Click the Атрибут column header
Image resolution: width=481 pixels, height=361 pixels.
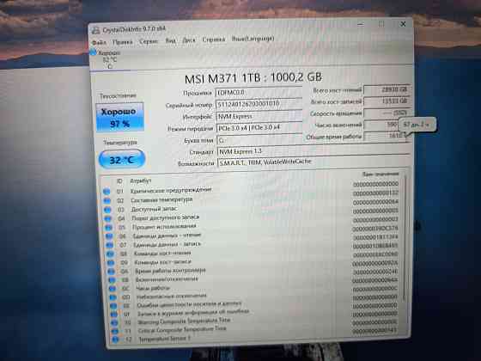click(141, 181)
